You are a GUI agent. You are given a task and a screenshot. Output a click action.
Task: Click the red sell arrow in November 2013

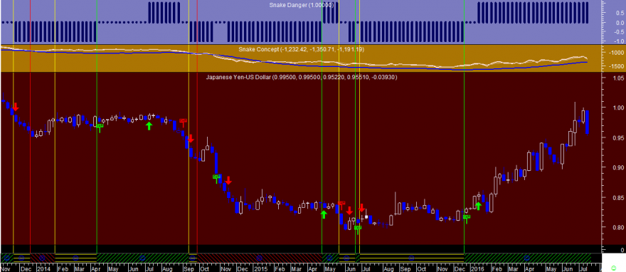[x=16, y=107]
